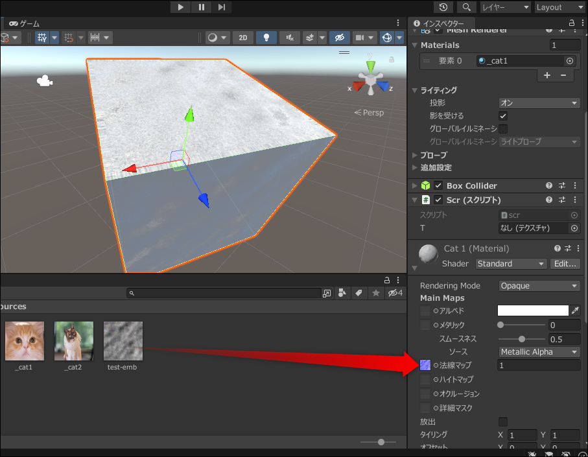The image size is (588, 457).
Task: Open the shading mode sphere dropdown
Action: pyautogui.click(x=217, y=38)
